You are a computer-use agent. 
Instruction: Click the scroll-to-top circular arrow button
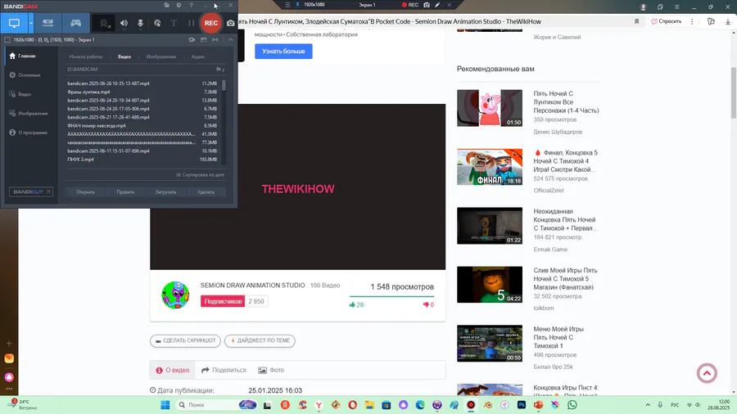[707, 373]
